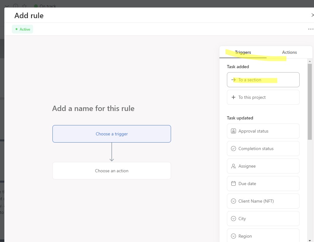This screenshot has height=242, width=314.
Task: Click the Choose an action box
Action: click(111, 171)
